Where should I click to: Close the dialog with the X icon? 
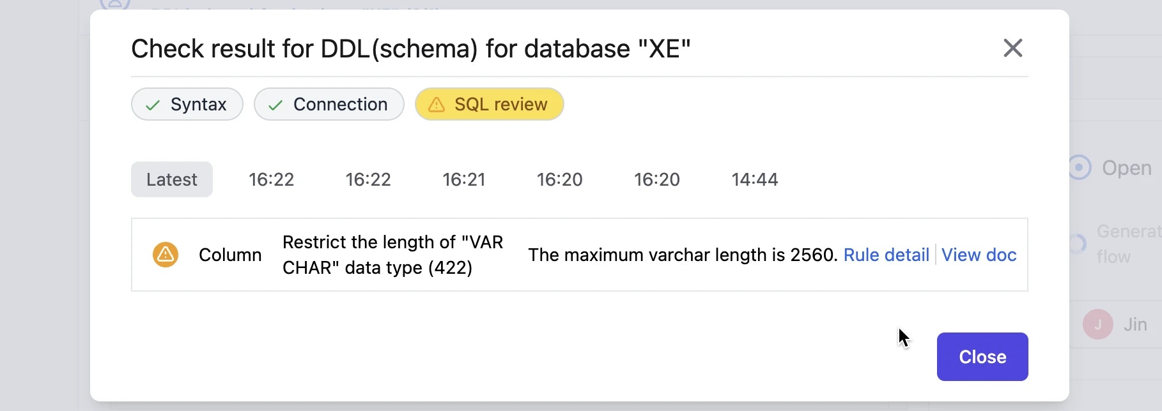tap(1012, 48)
